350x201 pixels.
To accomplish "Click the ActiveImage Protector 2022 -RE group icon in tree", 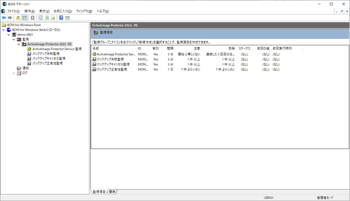I will tap(24, 44).
